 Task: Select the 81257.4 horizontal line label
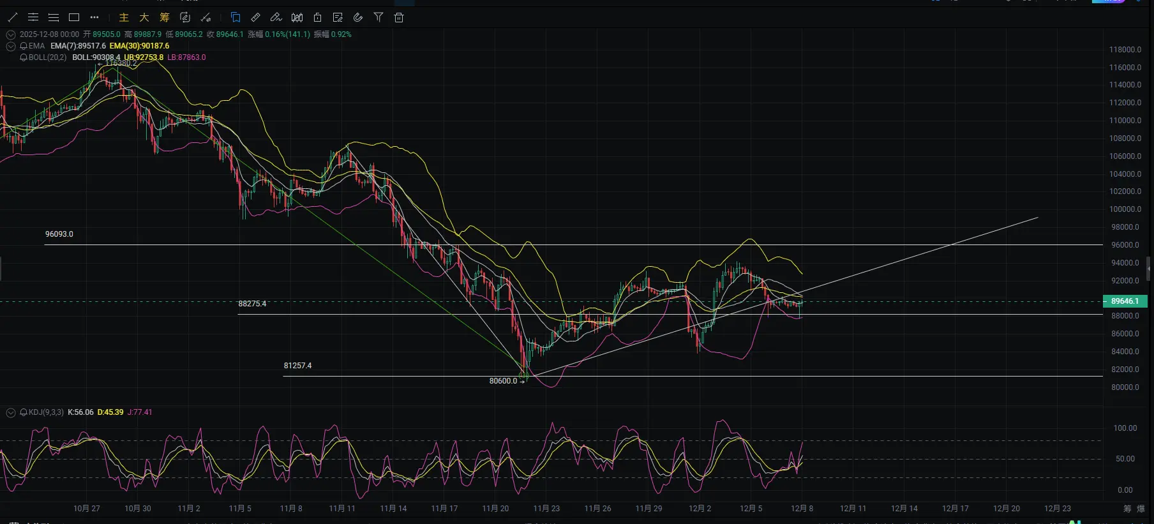(297, 366)
